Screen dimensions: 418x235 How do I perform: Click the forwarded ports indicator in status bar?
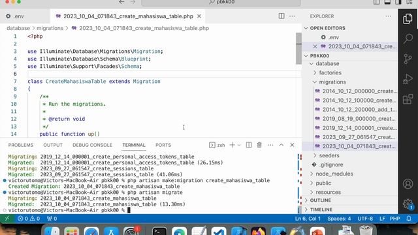[x=52, y=219]
